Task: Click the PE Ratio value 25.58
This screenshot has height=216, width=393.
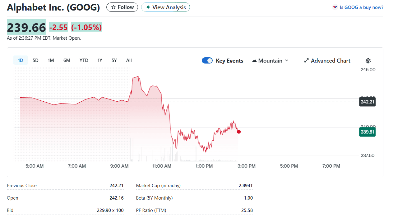Action: coord(247,210)
